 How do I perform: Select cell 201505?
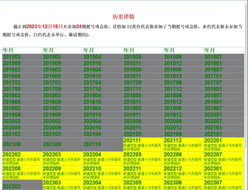[143, 57]
